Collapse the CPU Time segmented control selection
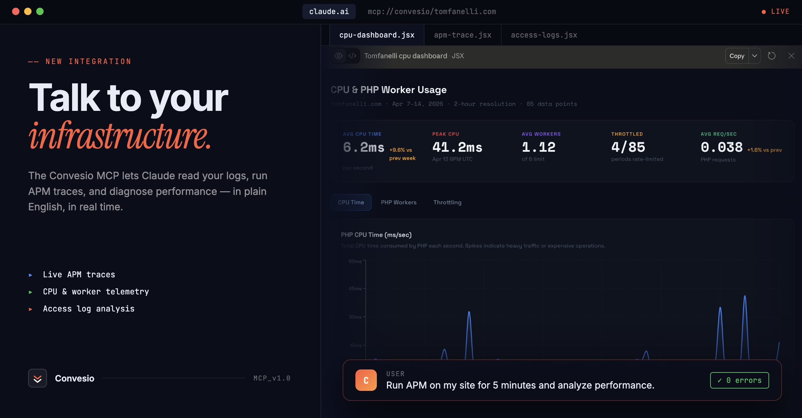 click(x=351, y=202)
